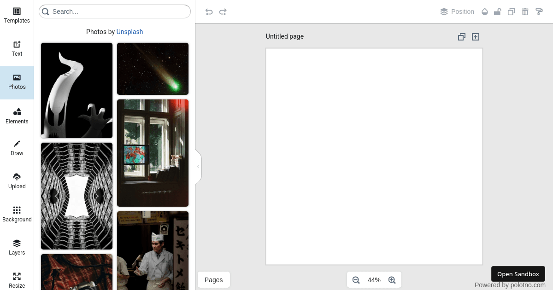This screenshot has width=553, height=290.
Task: Open the Pages button
Action: pos(214,280)
